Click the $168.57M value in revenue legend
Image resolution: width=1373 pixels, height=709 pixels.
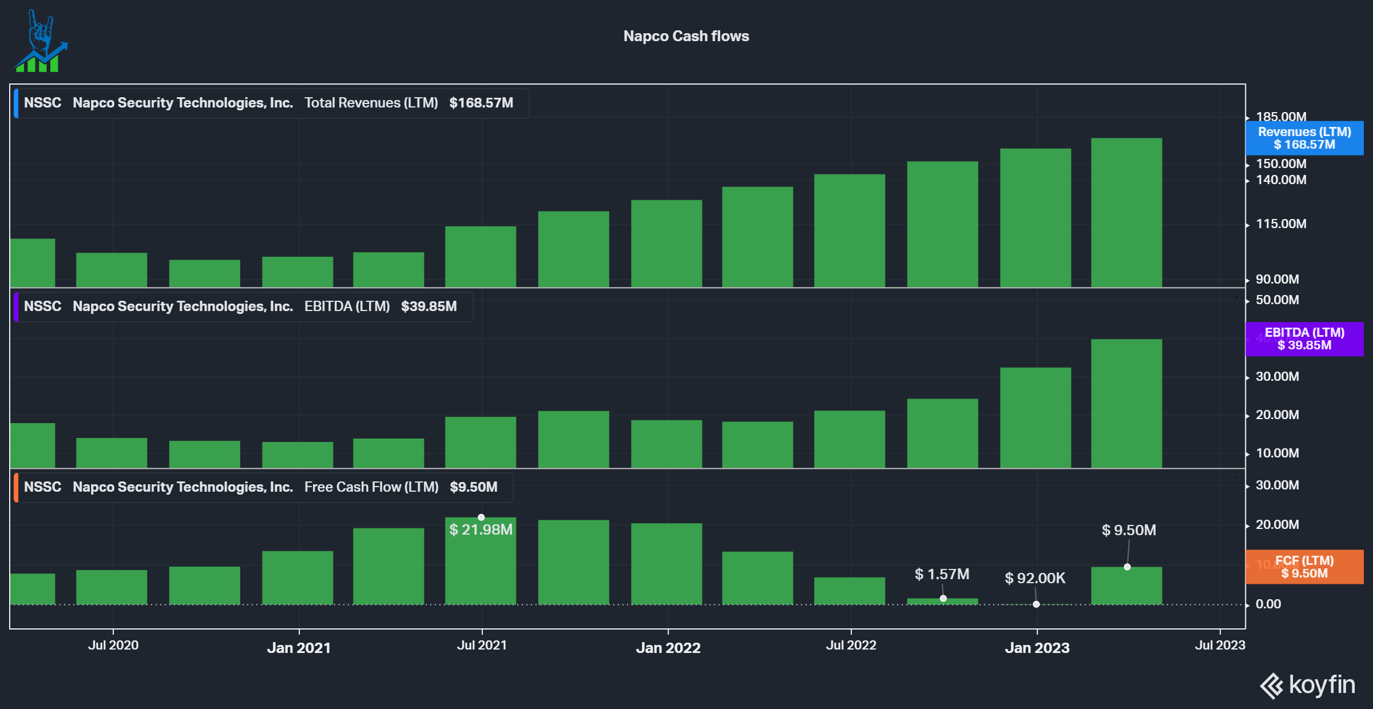481,103
